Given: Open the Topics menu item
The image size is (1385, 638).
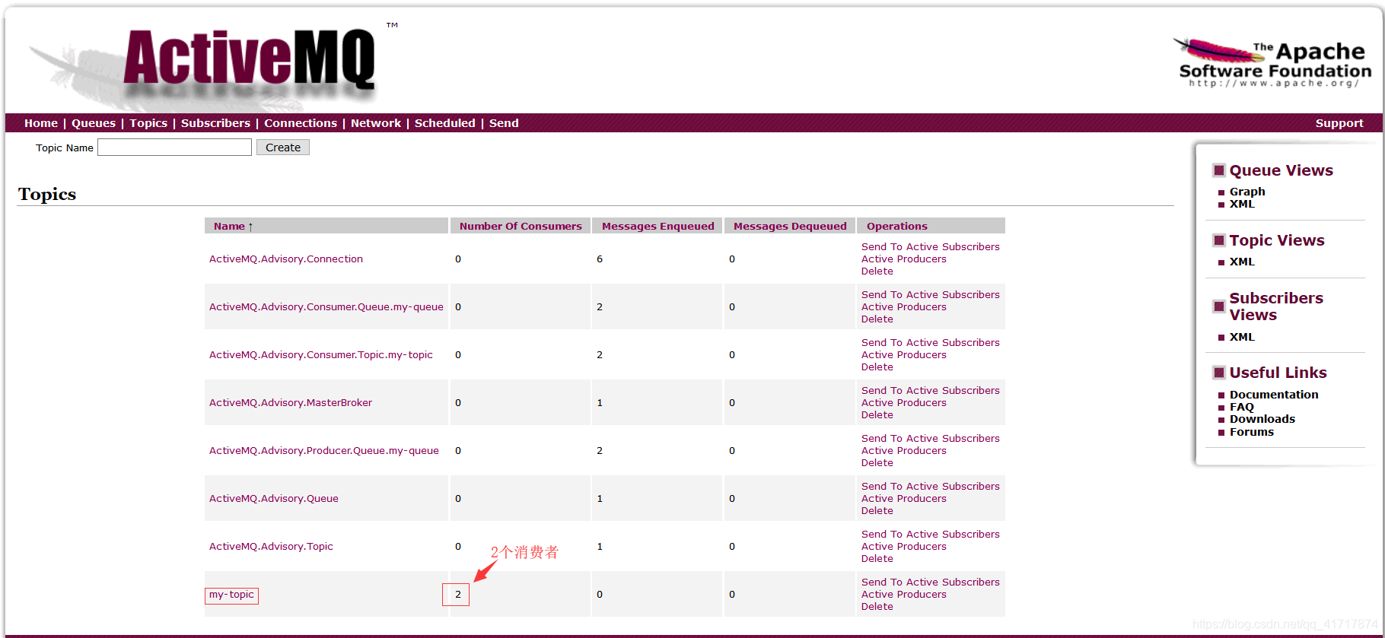Looking at the screenshot, I should click(x=148, y=123).
